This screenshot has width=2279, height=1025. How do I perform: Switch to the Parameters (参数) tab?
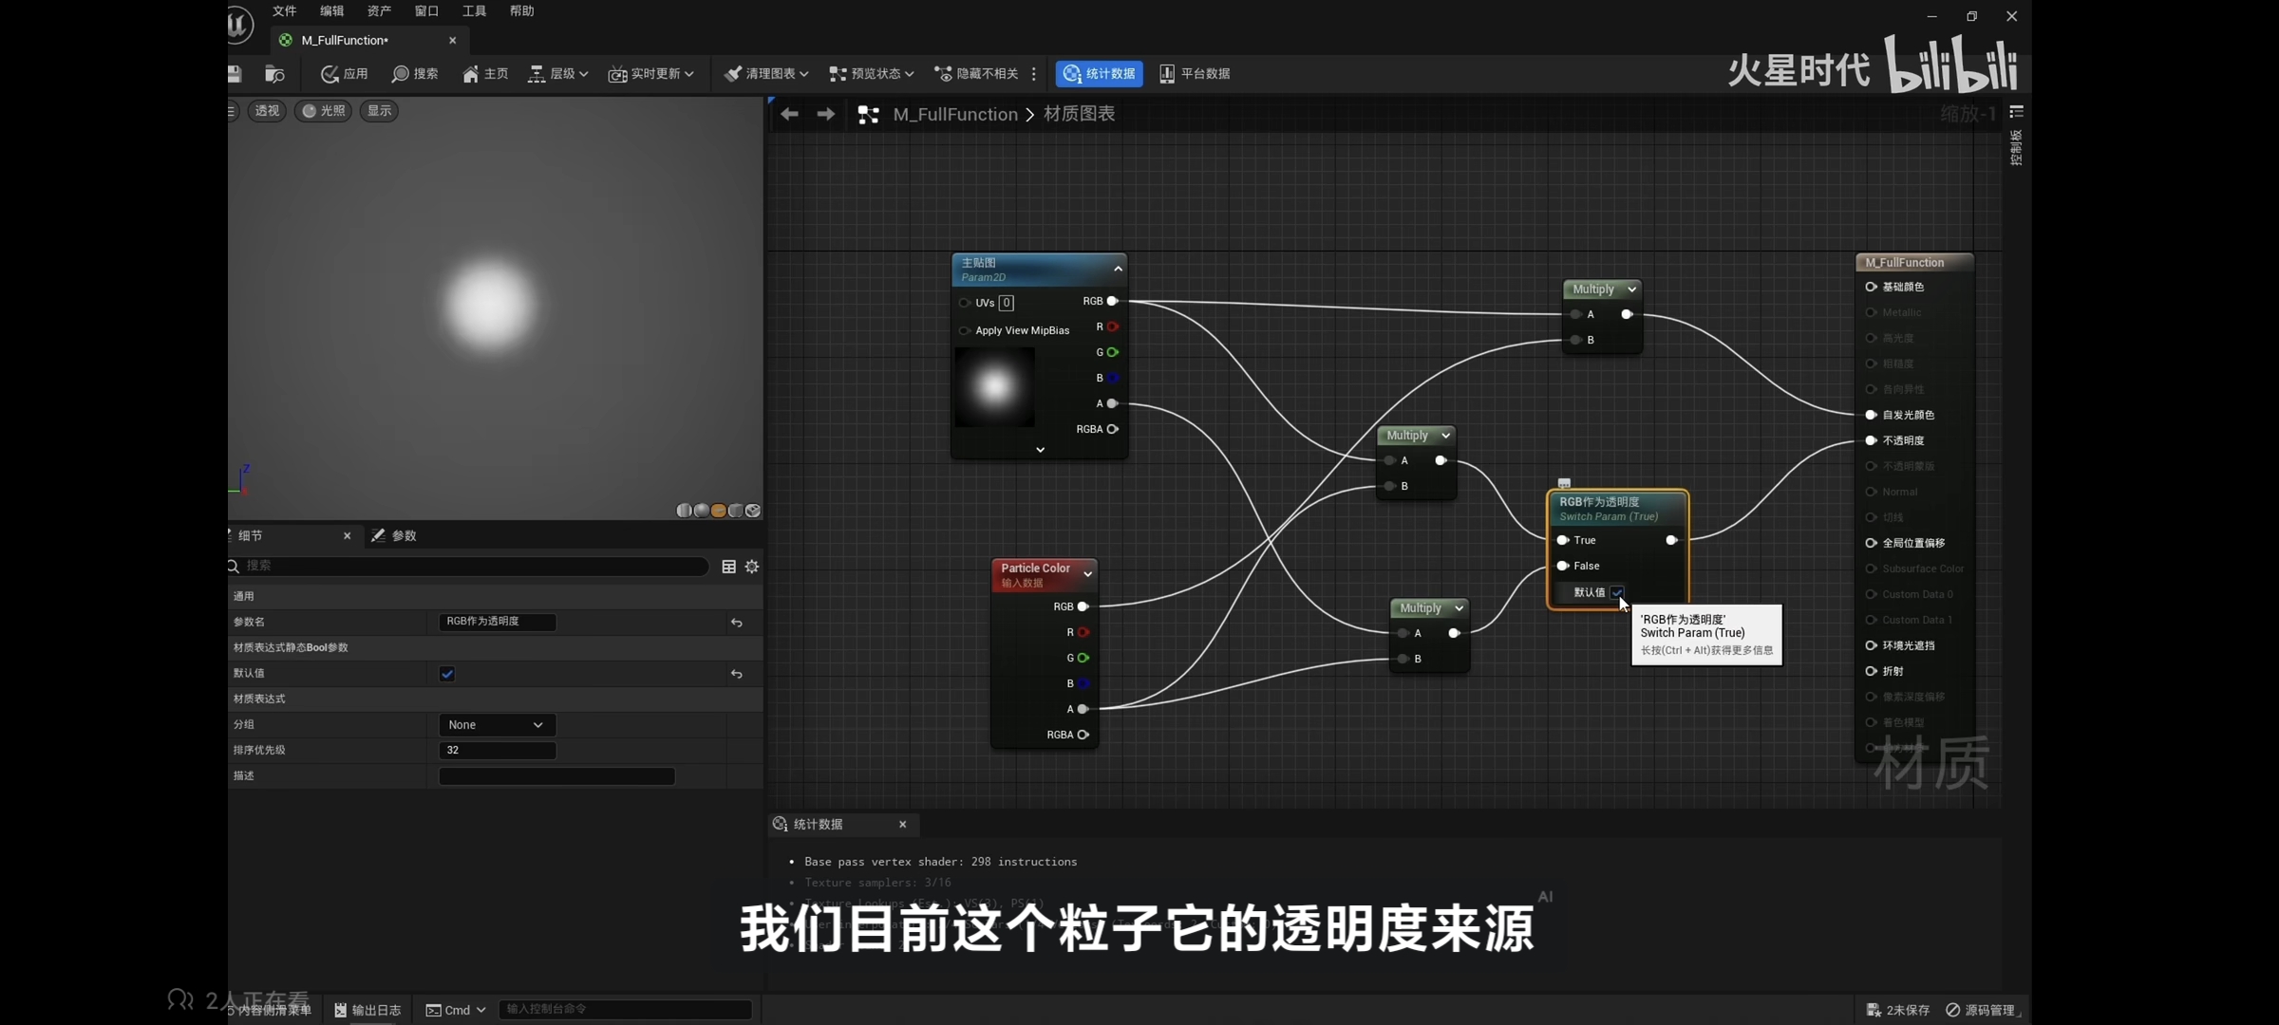point(395,536)
